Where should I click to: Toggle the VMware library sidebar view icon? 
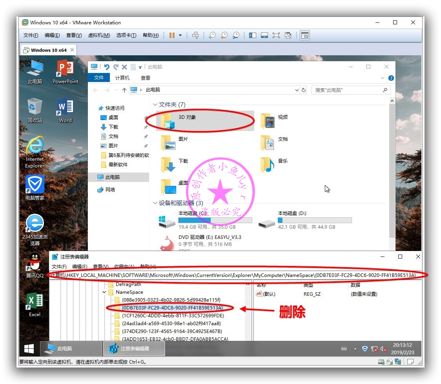[x=253, y=35]
